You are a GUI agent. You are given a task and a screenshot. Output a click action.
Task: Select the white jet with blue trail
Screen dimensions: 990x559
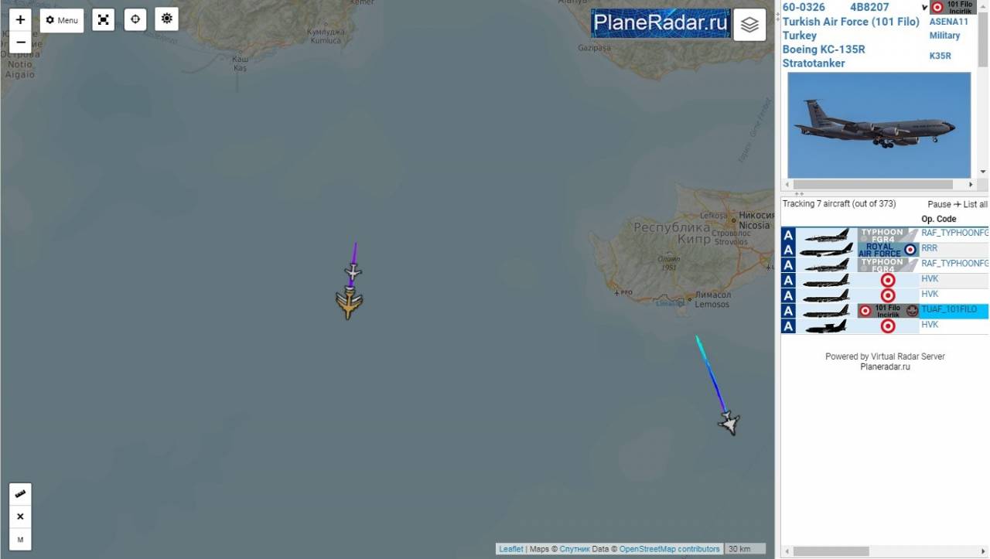pos(729,423)
